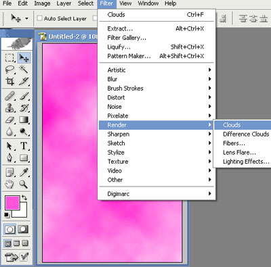This screenshot has width=271, height=267.
Task: Select the Zoom tool
Action: (x=24, y=184)
